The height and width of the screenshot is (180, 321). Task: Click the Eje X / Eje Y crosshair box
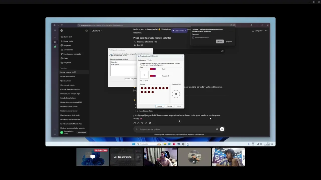[144, 75]
